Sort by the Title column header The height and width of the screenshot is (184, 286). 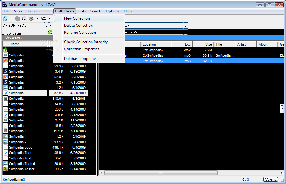[x=224, y=44]
